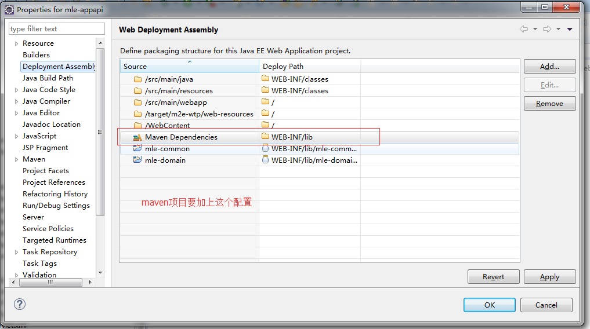Click the /src/main/java folder icon
The width and height of the screenshot is (590, 329).
pyautogui.click(x=137, y=79)
